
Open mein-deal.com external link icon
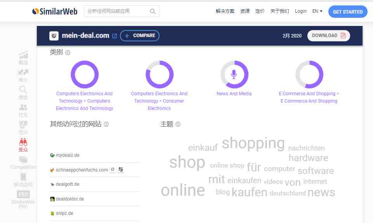[x=115, y=36]
